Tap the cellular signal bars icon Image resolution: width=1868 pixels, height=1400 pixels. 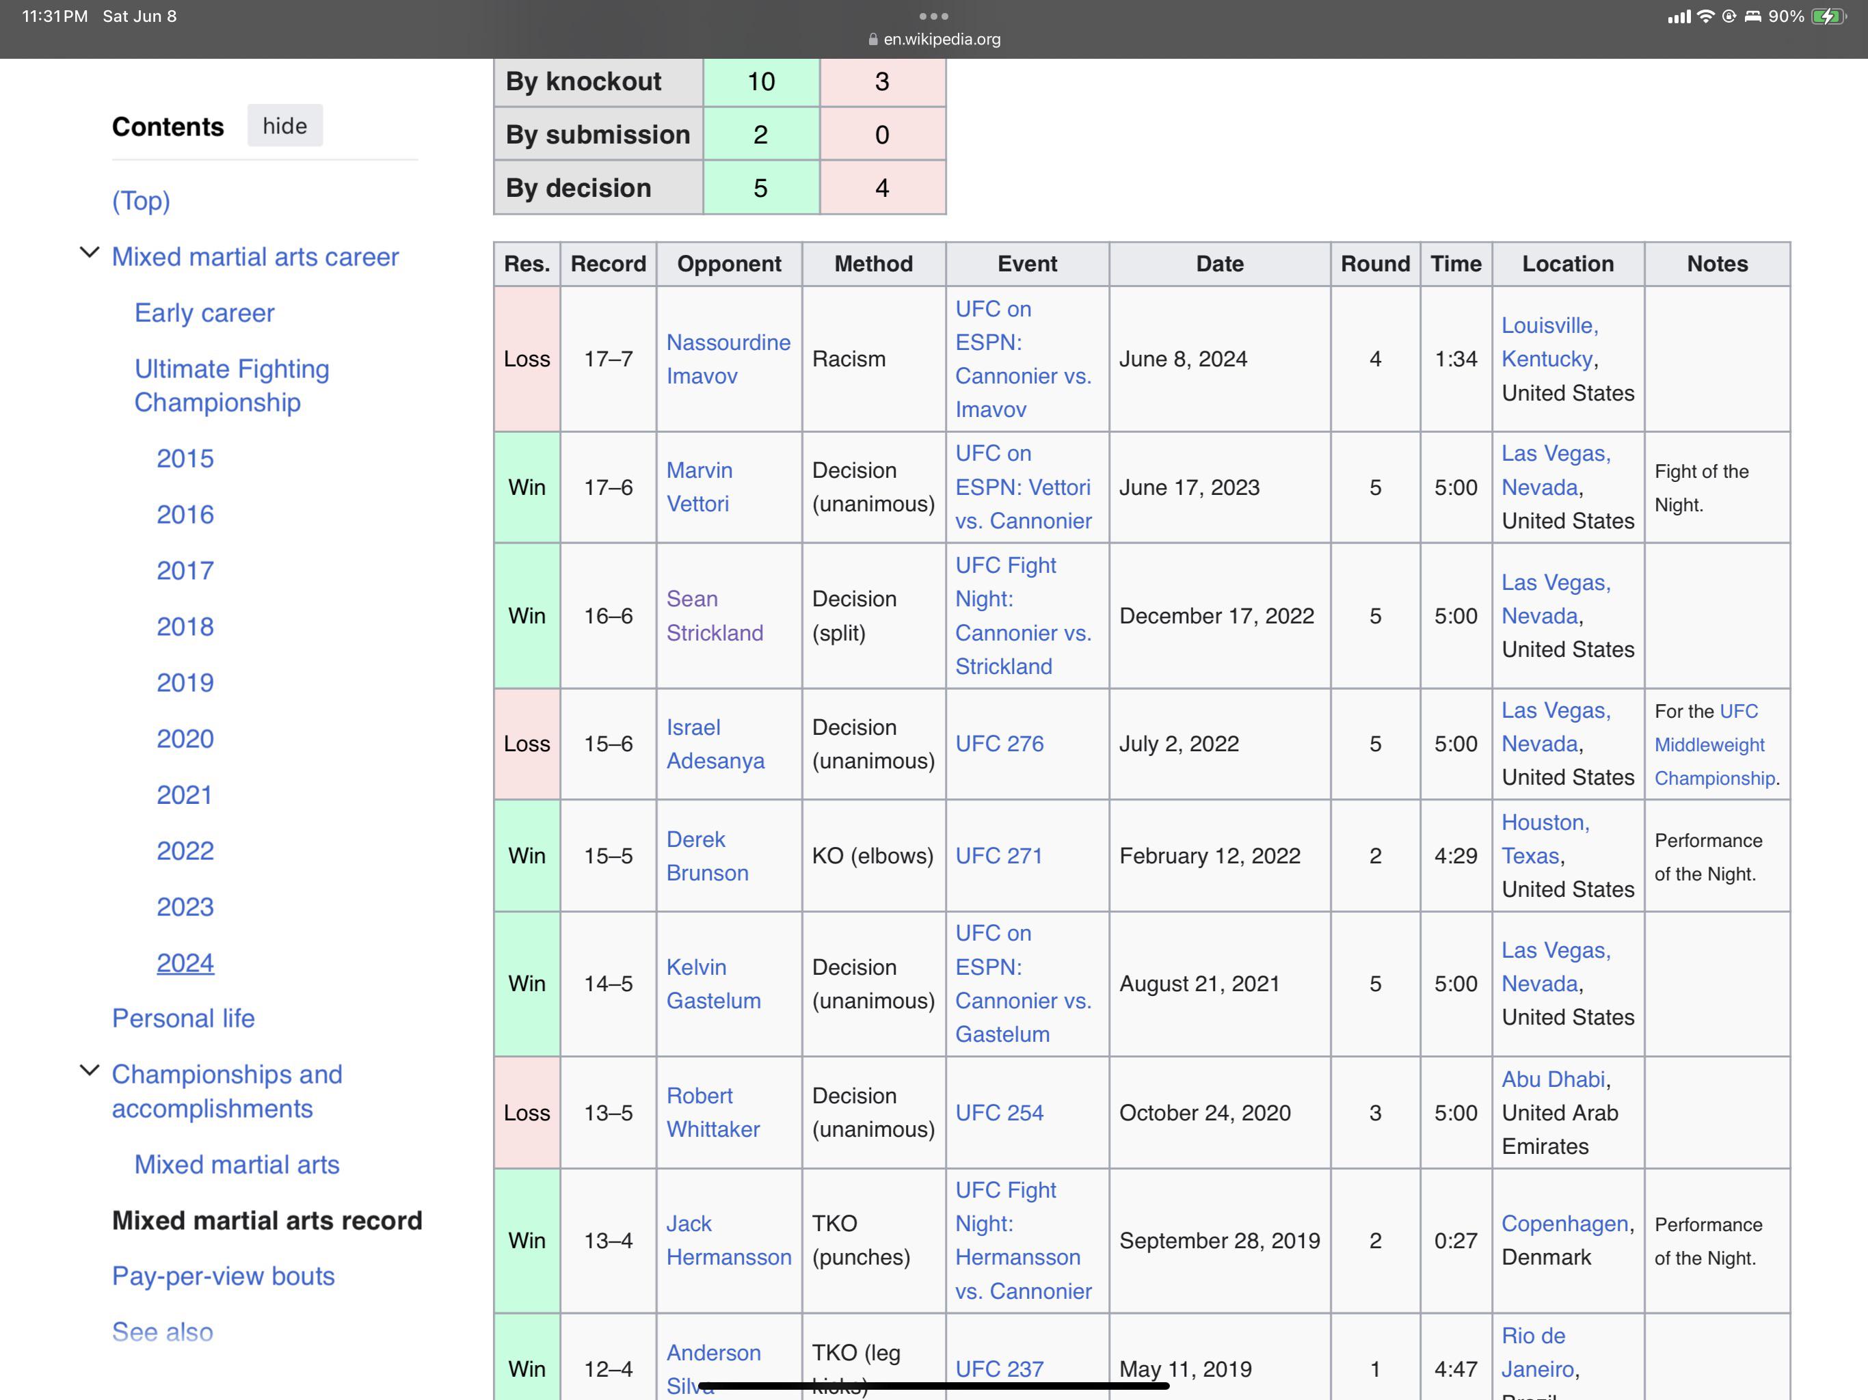[x=1679, y=16]
